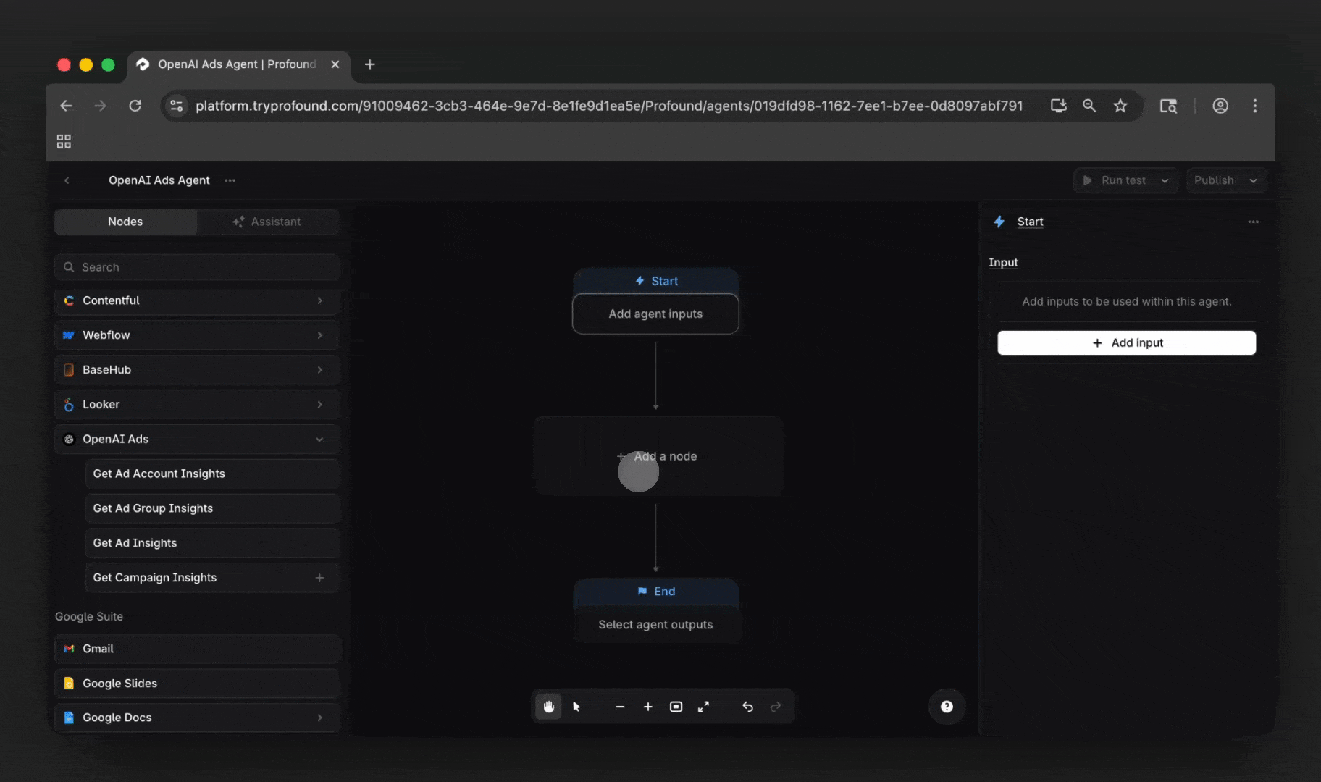The image size is (1321, 782).
Task: Select the pointer cursor tool
Action: [x=576, y=707]
